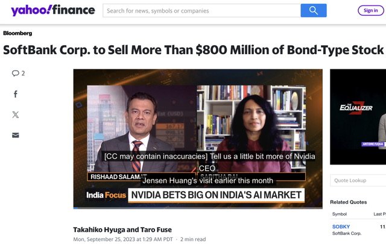Click the video progress bar
386x244 pixels.
pyautogui.click(x=198, y=208)
